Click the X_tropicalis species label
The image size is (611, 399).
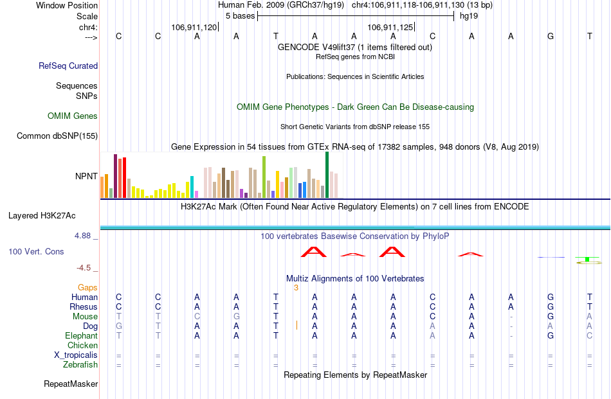[x=76, y=355]
